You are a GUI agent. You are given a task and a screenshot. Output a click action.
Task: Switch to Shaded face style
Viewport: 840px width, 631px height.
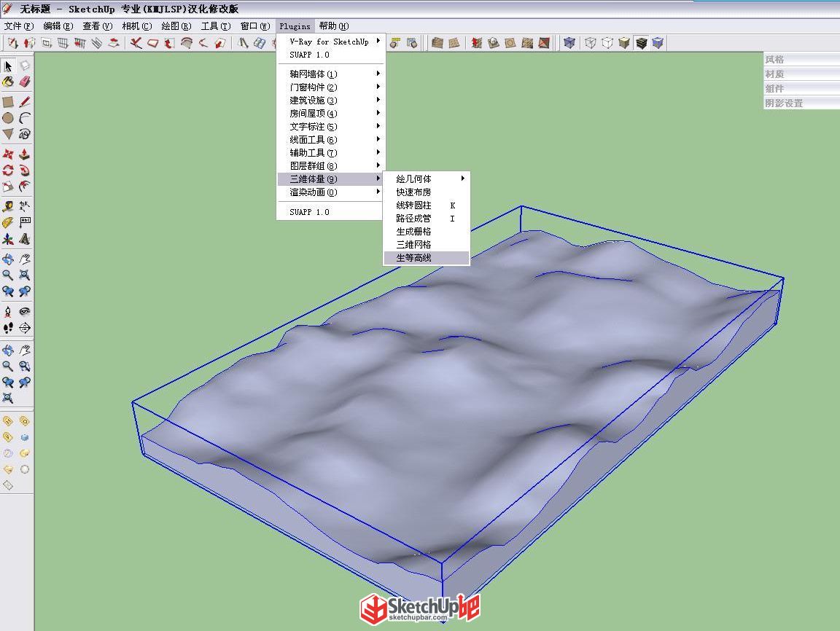tap(624, 43)
